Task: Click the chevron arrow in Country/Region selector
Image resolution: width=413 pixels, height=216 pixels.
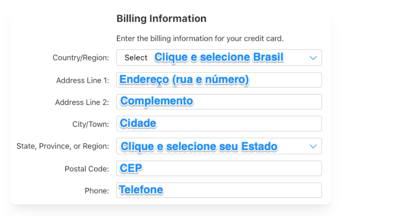Action: tap(313, 57)
